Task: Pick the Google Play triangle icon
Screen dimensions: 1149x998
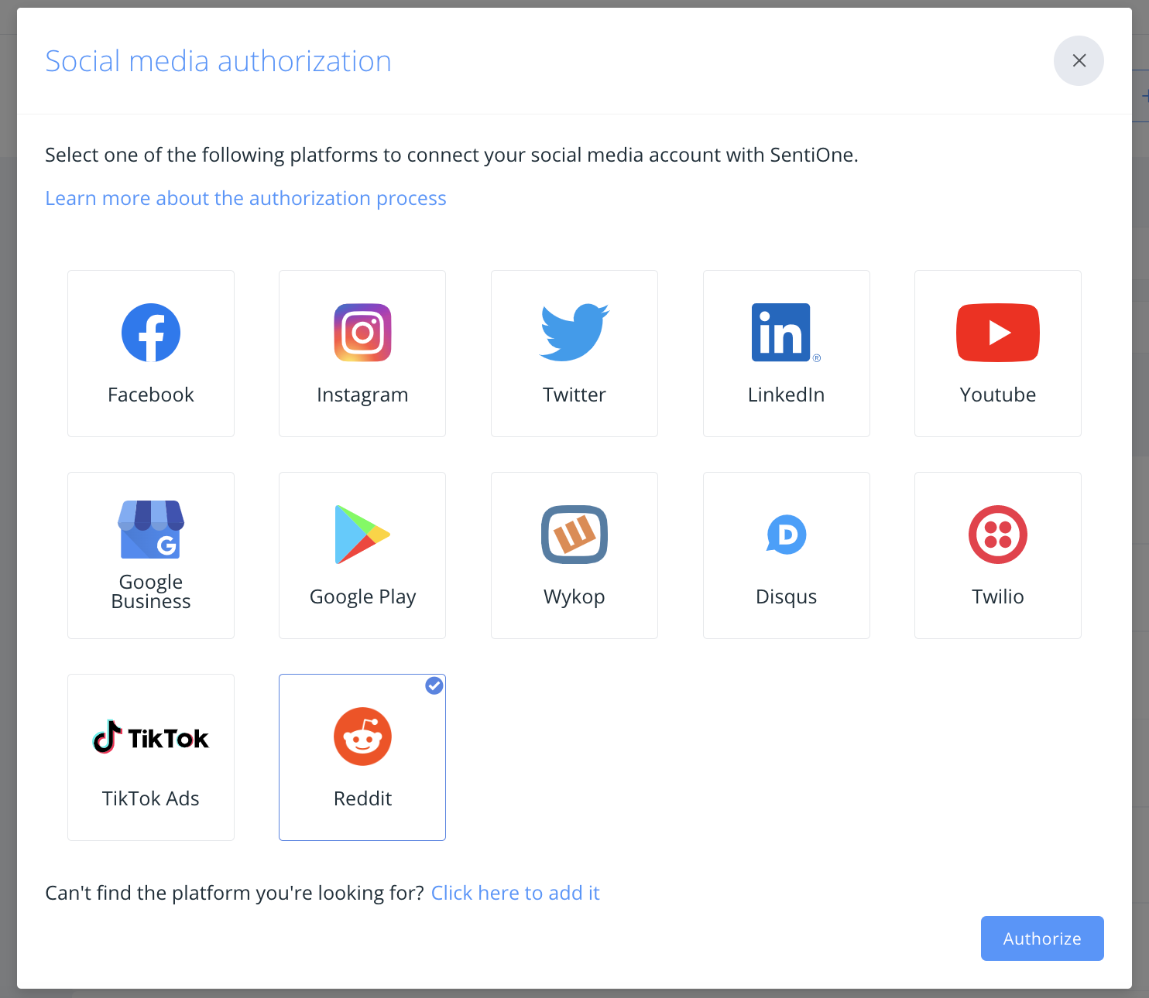Action: 362,535
